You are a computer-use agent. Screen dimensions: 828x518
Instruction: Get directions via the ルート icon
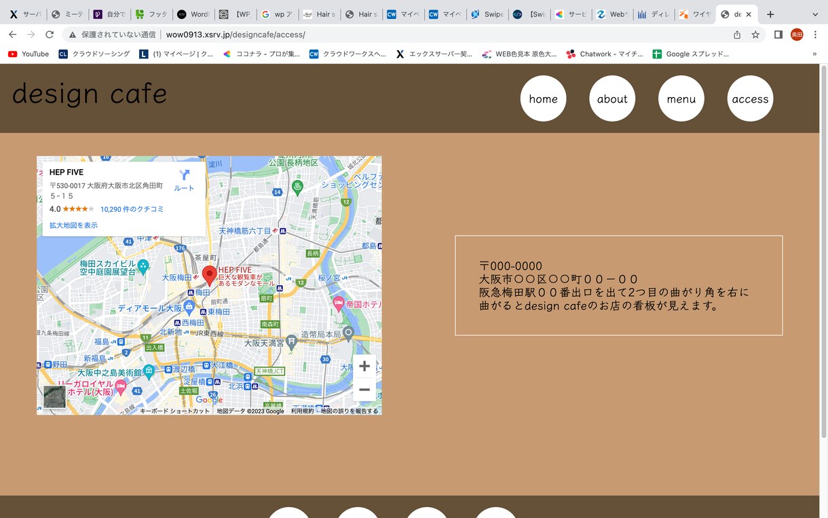(x=184, y=181)
